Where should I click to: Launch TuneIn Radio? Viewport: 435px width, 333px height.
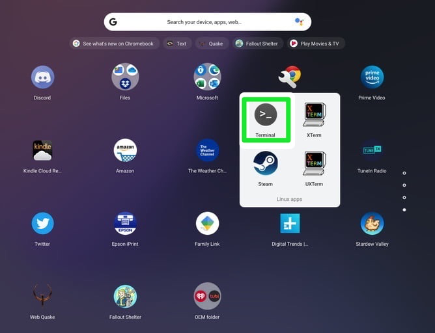click(x=372, y=150)
